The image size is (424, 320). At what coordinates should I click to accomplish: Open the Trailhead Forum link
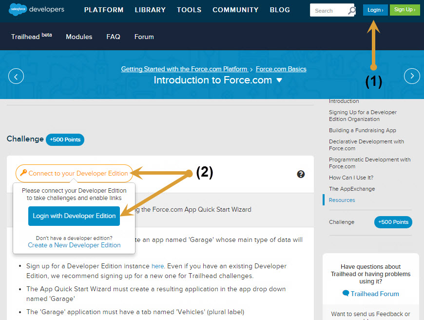[375, 294]
